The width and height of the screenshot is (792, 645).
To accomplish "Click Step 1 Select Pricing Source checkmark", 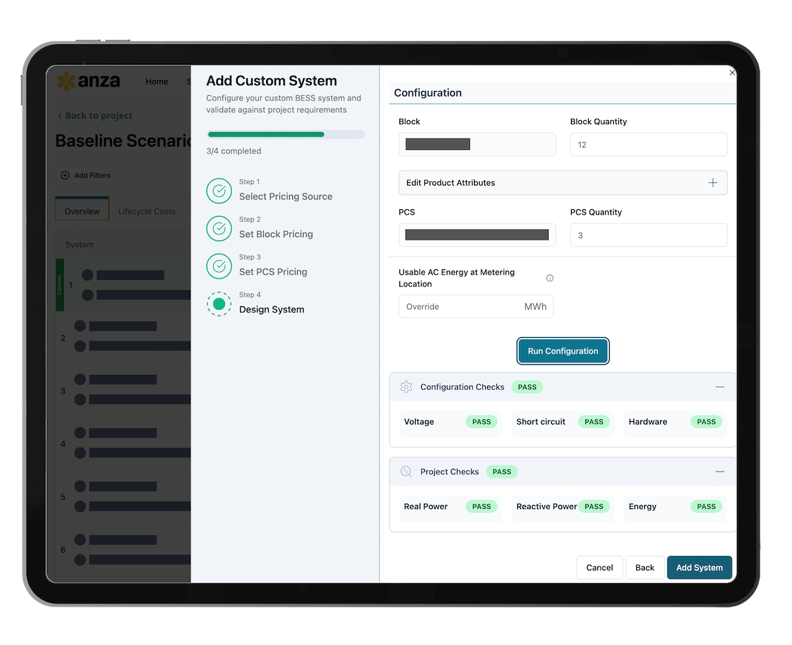I will coord(219,190).
